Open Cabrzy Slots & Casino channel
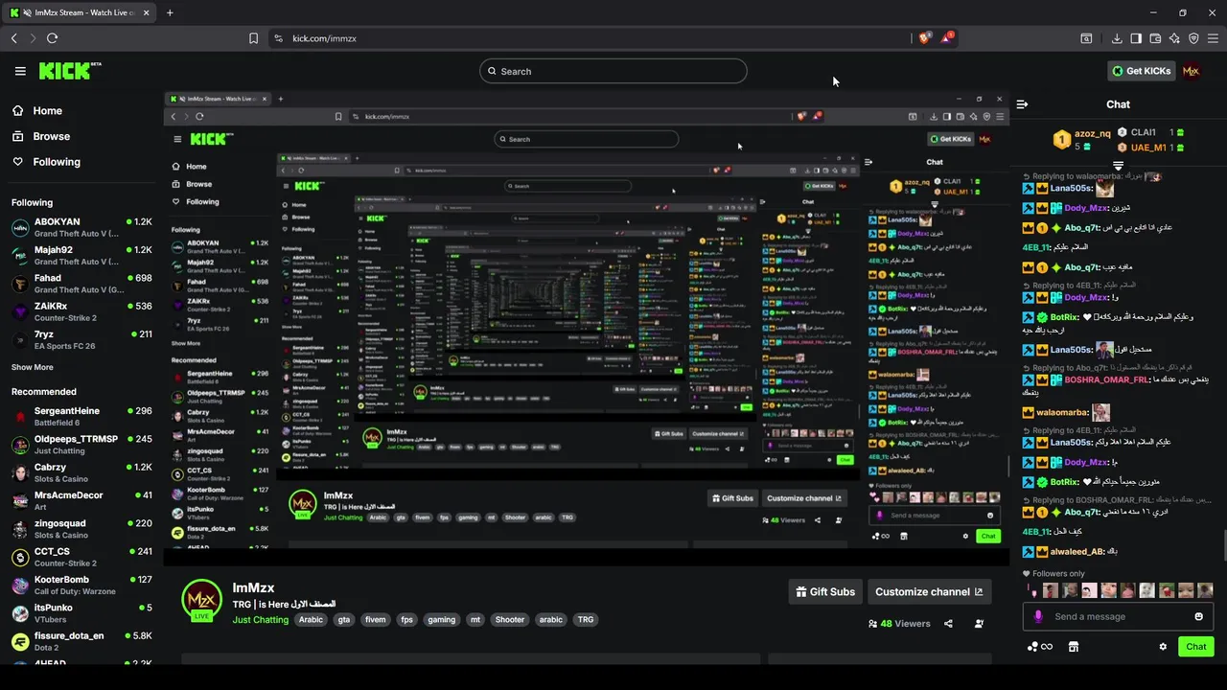The image size is (1227, 690). pos(81,472)
